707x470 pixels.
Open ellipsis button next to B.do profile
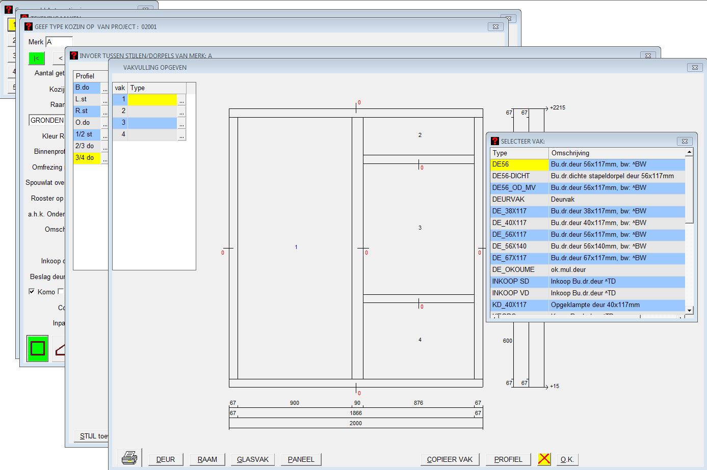105,88
